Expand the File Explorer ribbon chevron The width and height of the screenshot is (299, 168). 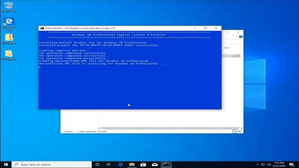(235, 36)
